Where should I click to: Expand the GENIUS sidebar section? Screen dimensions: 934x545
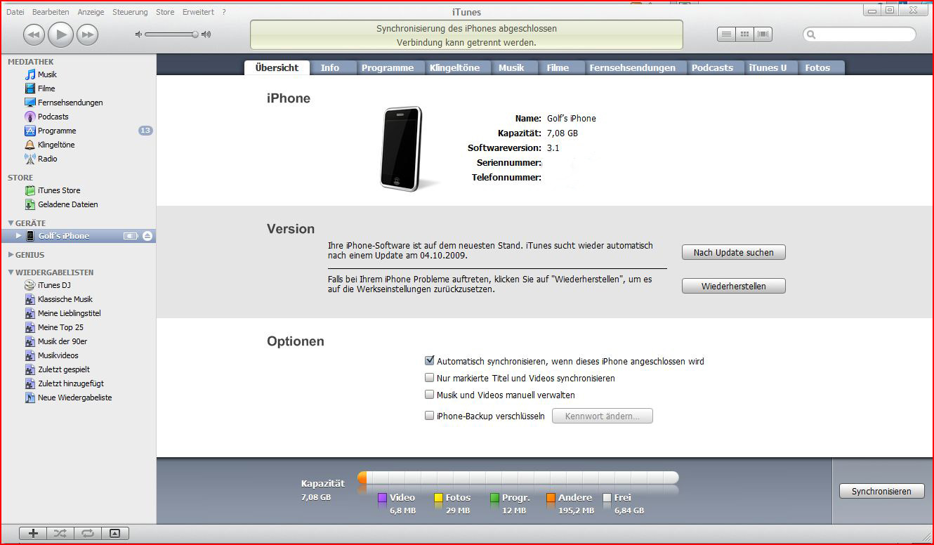point(11,255)
